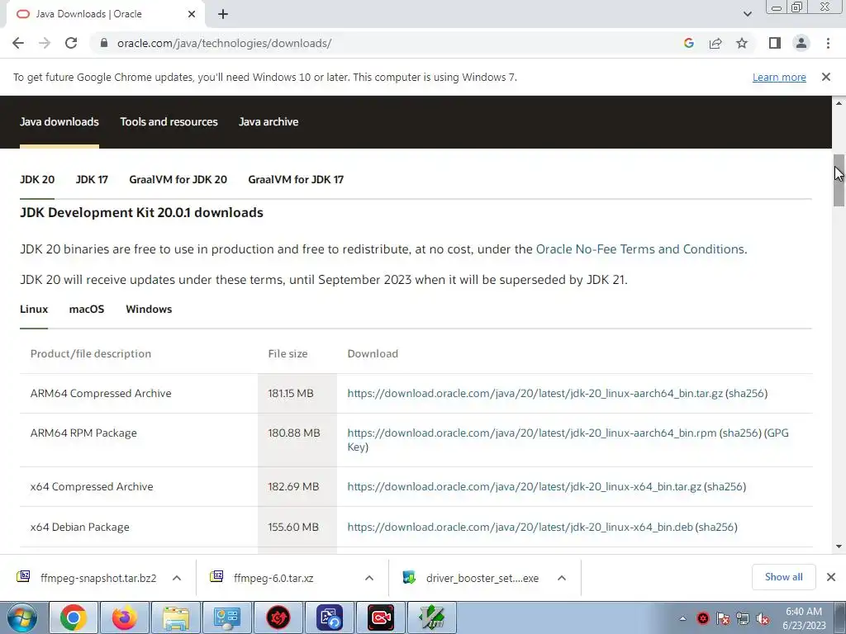Open the red gear taskbar app
The height and width of the screenshot is (634, 846).
coord(278,617)
